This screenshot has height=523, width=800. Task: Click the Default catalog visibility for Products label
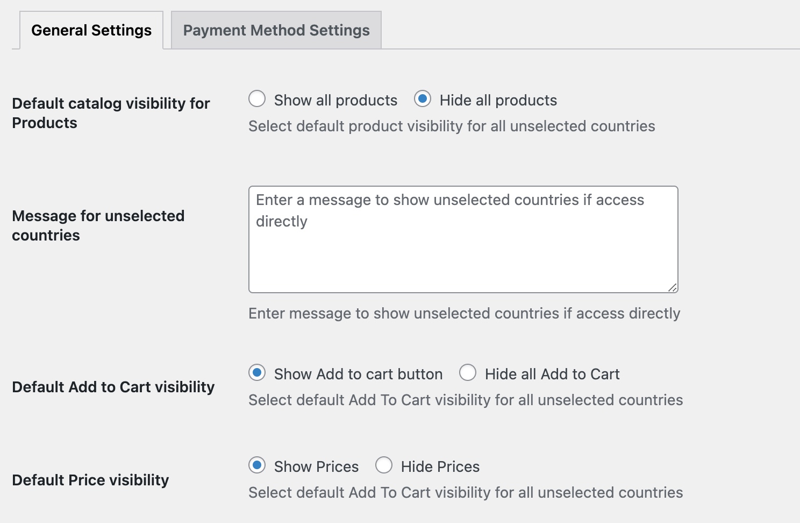click(111, 113)
